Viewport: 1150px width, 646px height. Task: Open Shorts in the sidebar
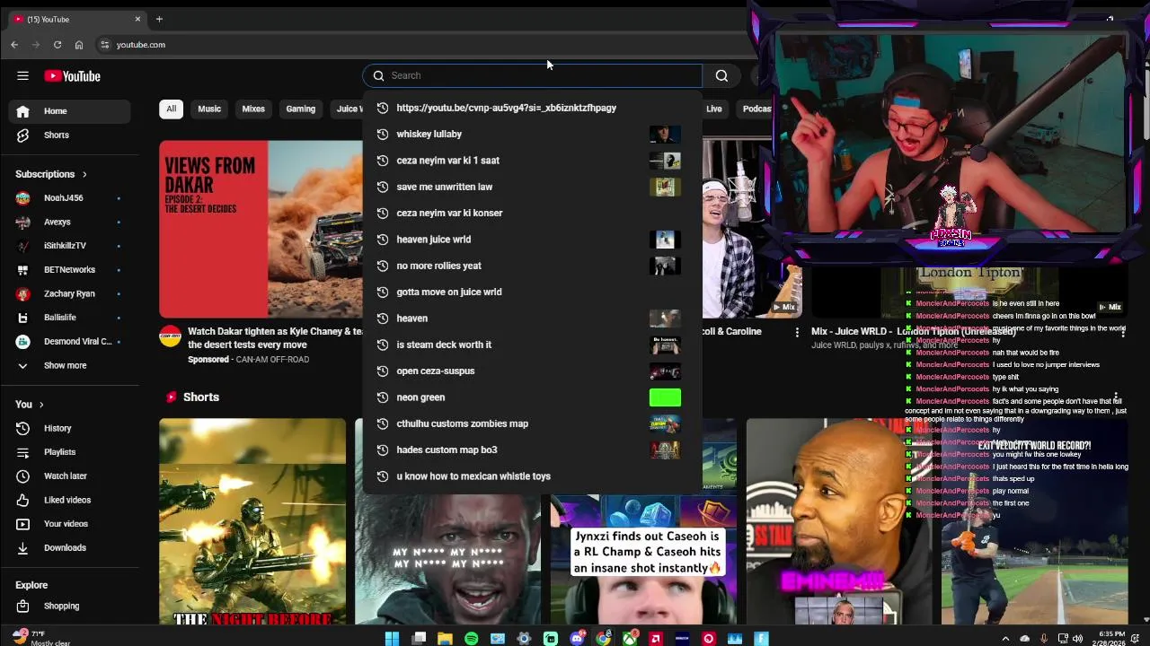[x=70, y=135]
